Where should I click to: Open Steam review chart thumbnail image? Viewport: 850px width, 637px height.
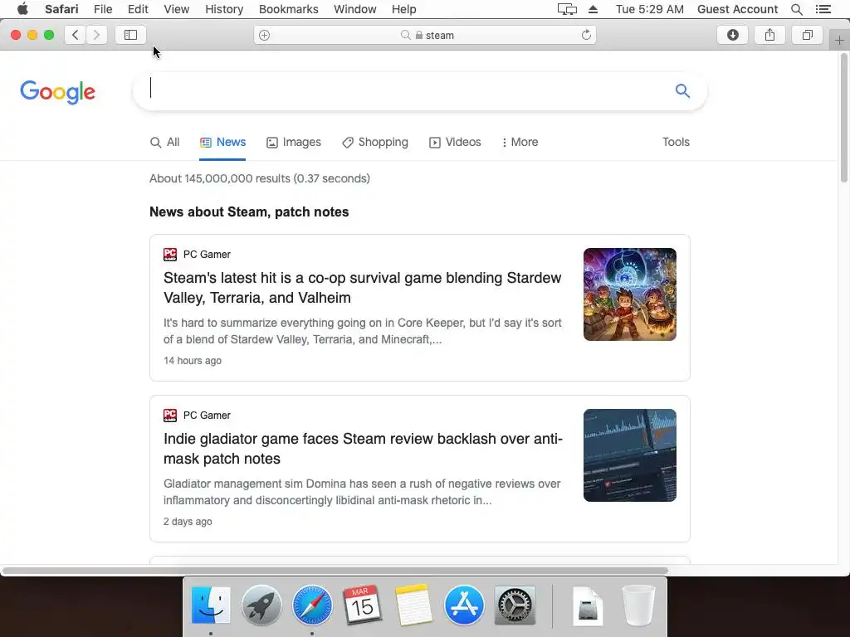(630, 455)
